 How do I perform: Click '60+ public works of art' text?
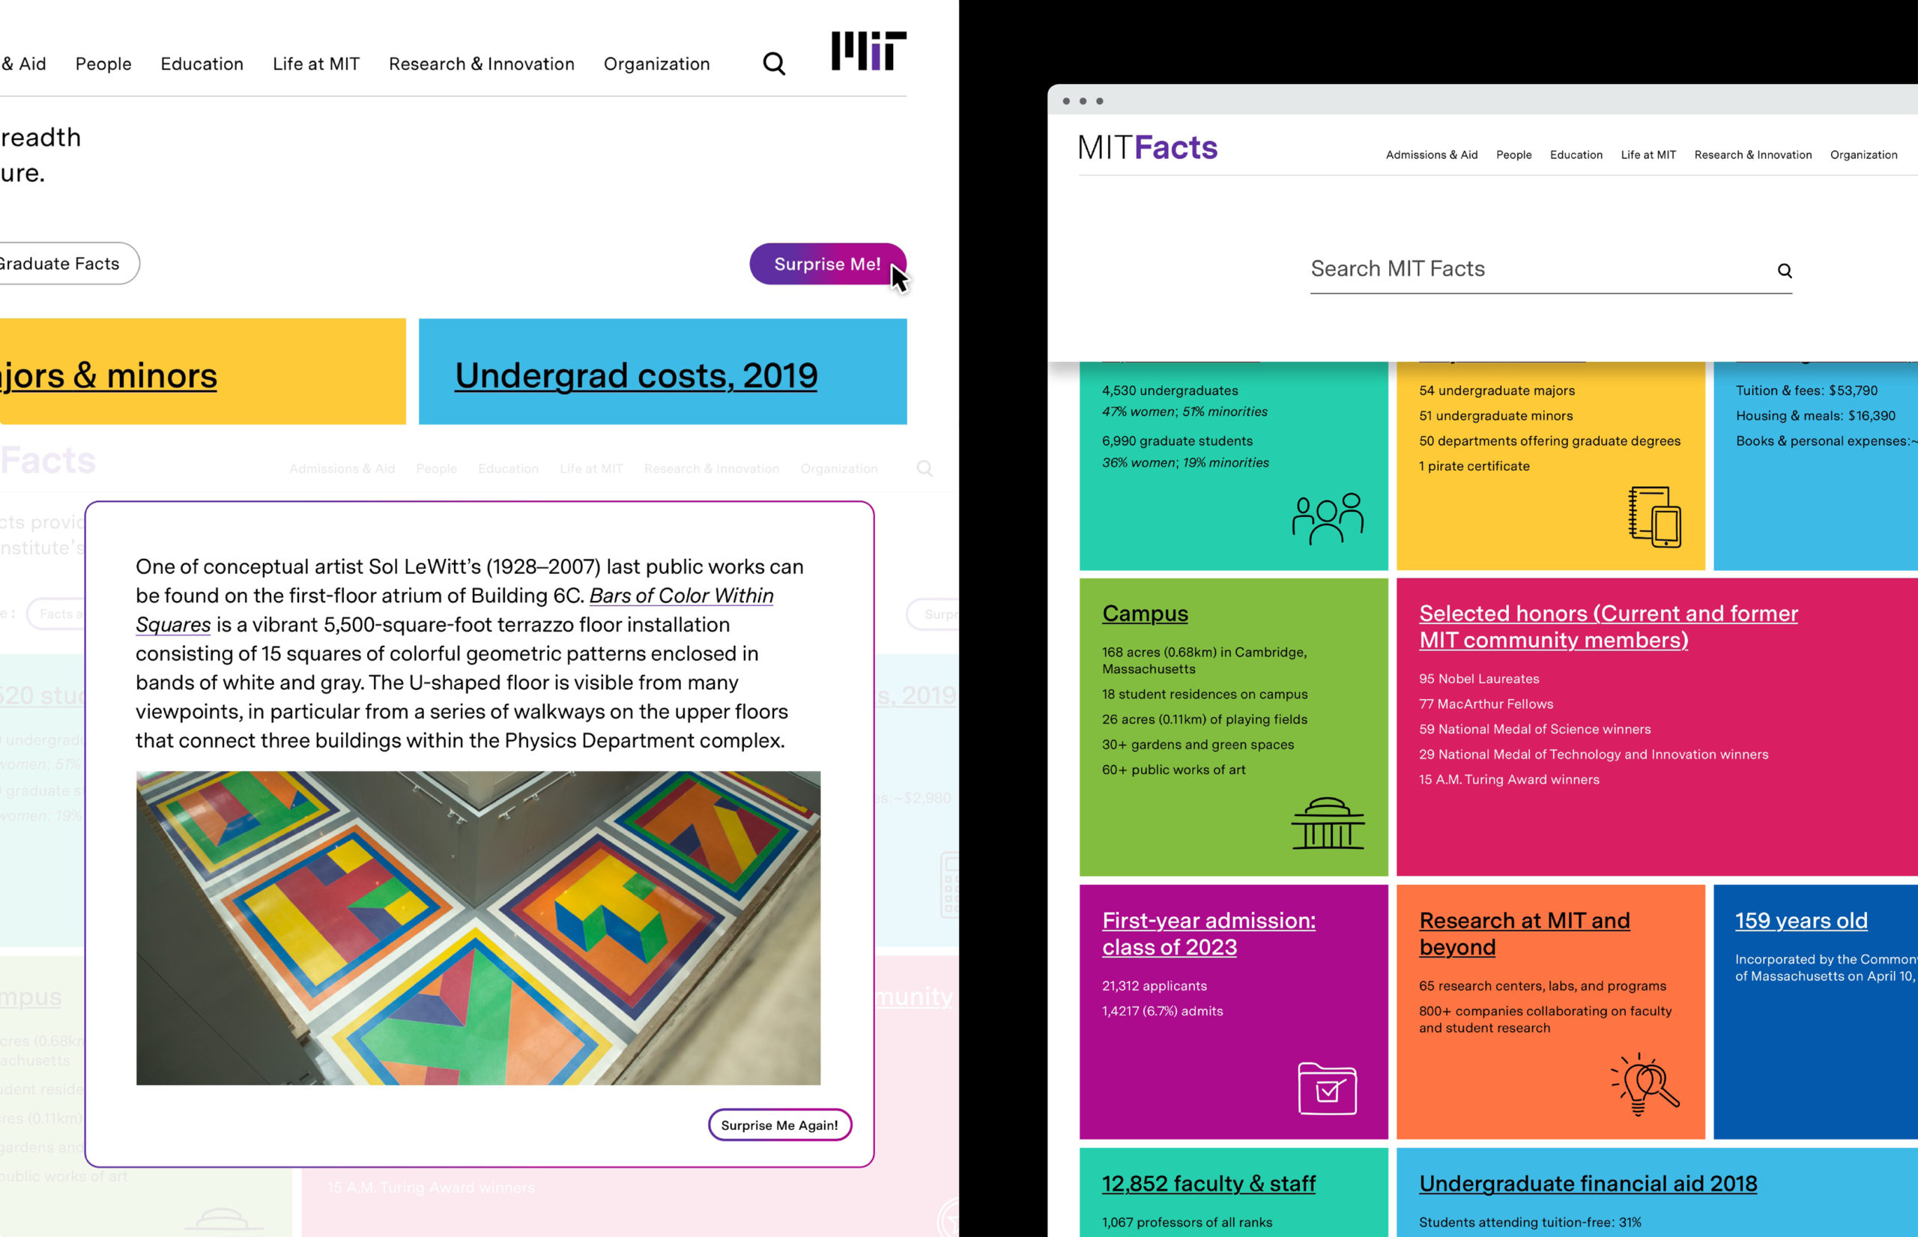click(1173, 769)
